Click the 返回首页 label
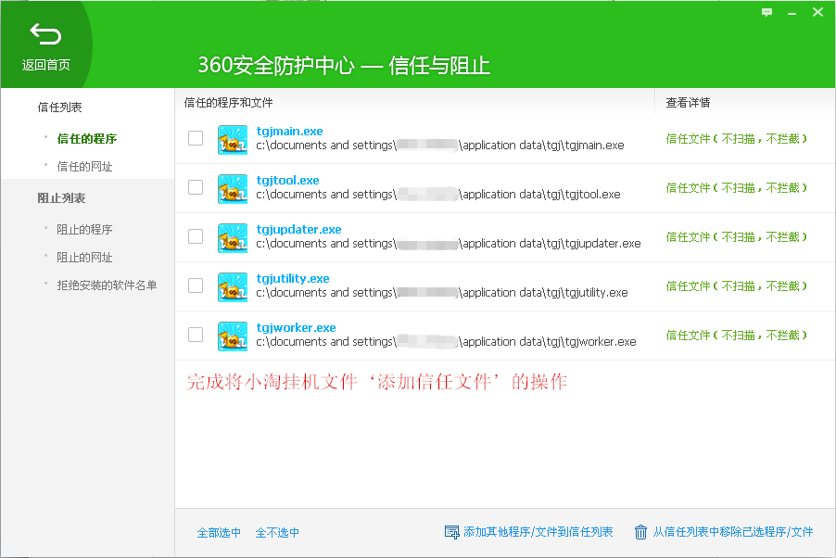Screen dimensions: 836x558 45,65
